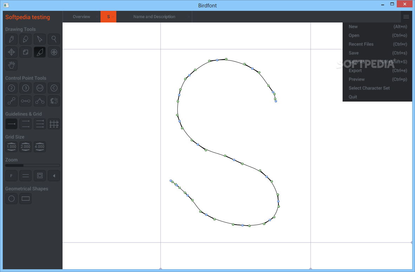This screenshot has height=272, width=415.
Task: Click the previous zoom view arrow
Action: (x=54, y=176)
